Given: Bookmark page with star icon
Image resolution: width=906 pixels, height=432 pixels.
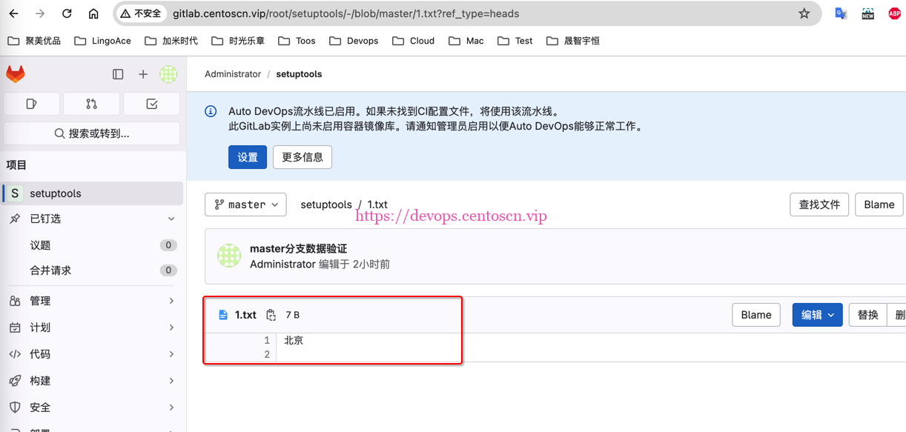Looking at the screenshot, I should 804,13.
